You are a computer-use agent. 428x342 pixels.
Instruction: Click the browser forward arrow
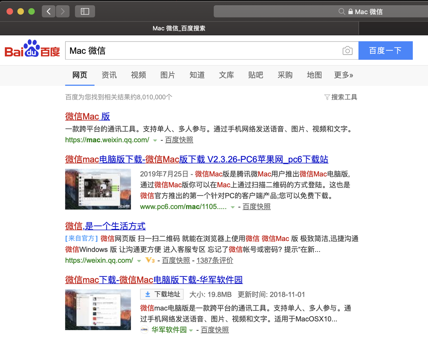62,11
